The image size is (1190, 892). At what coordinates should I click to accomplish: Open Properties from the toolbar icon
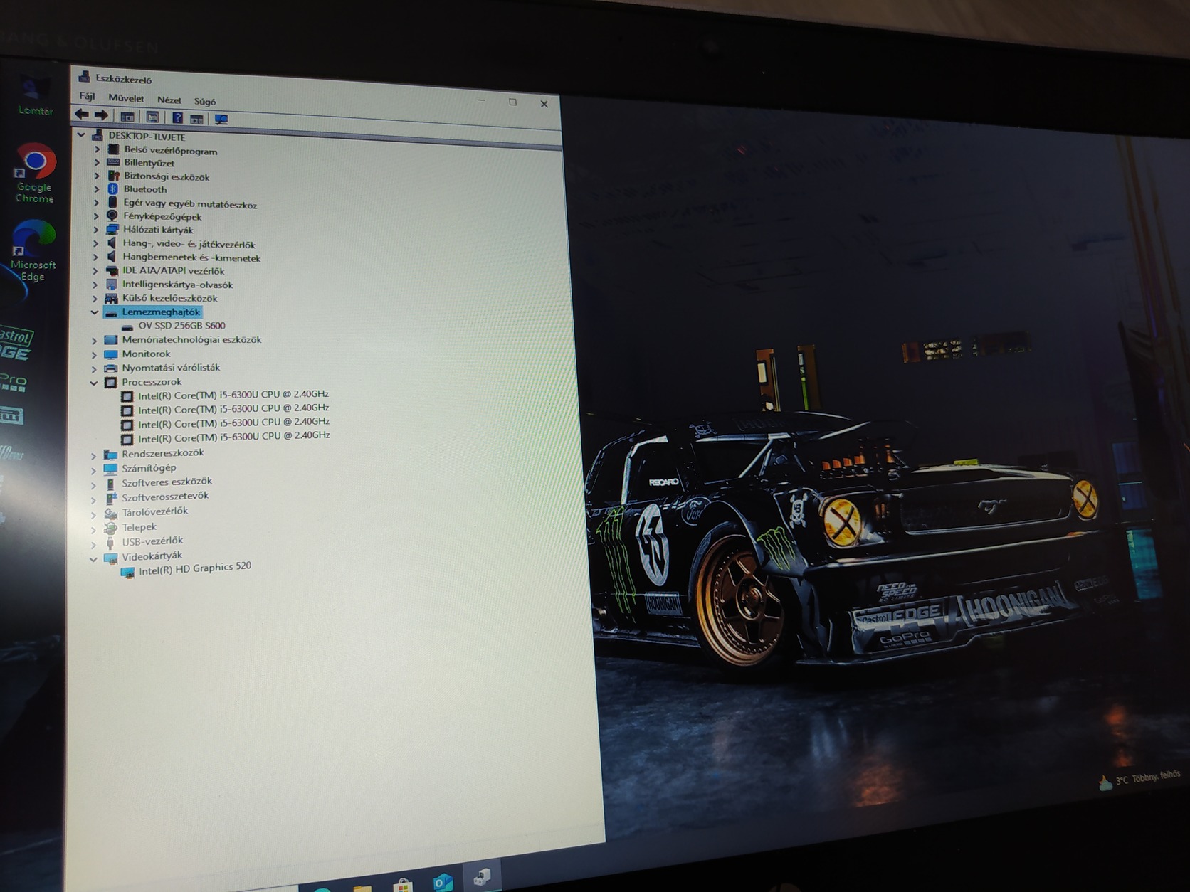coord(152,117)
